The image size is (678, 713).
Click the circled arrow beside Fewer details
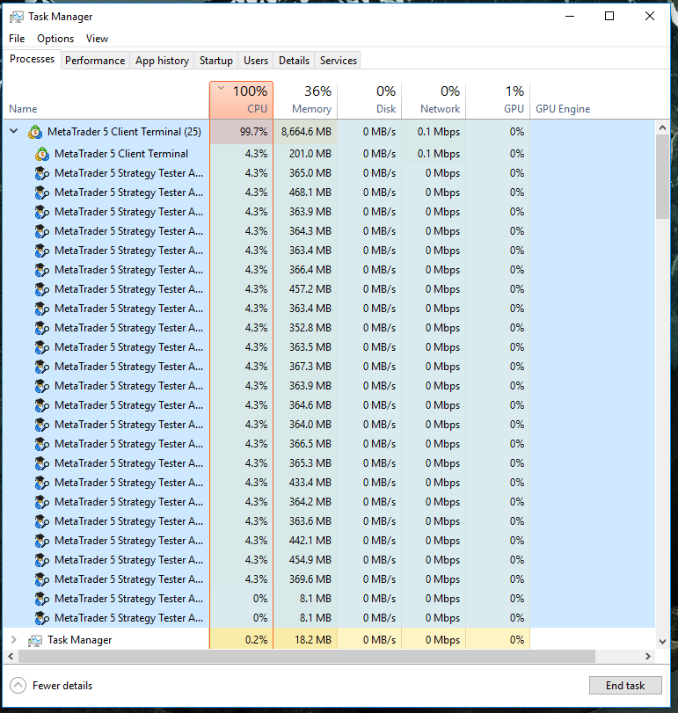pyautogui.click(x=18, y=686)
